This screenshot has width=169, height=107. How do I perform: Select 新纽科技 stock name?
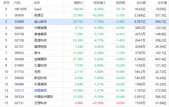(40, 78)
